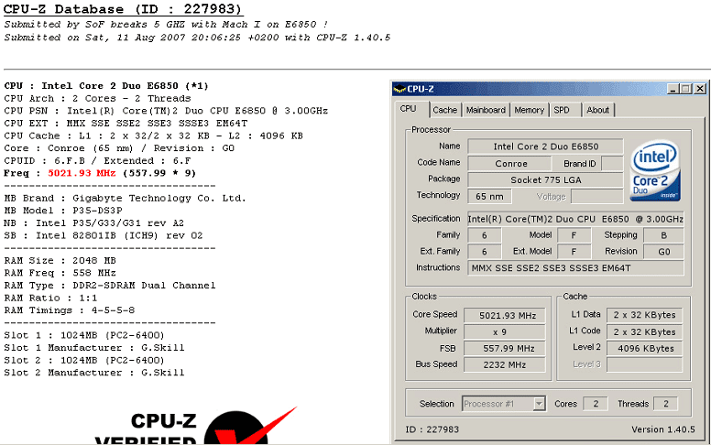The height and width of the screenshot is (445, 711).
Task: Click the RAM Timings 4-5-5-8 line
Action: click(x=70, y=310)
